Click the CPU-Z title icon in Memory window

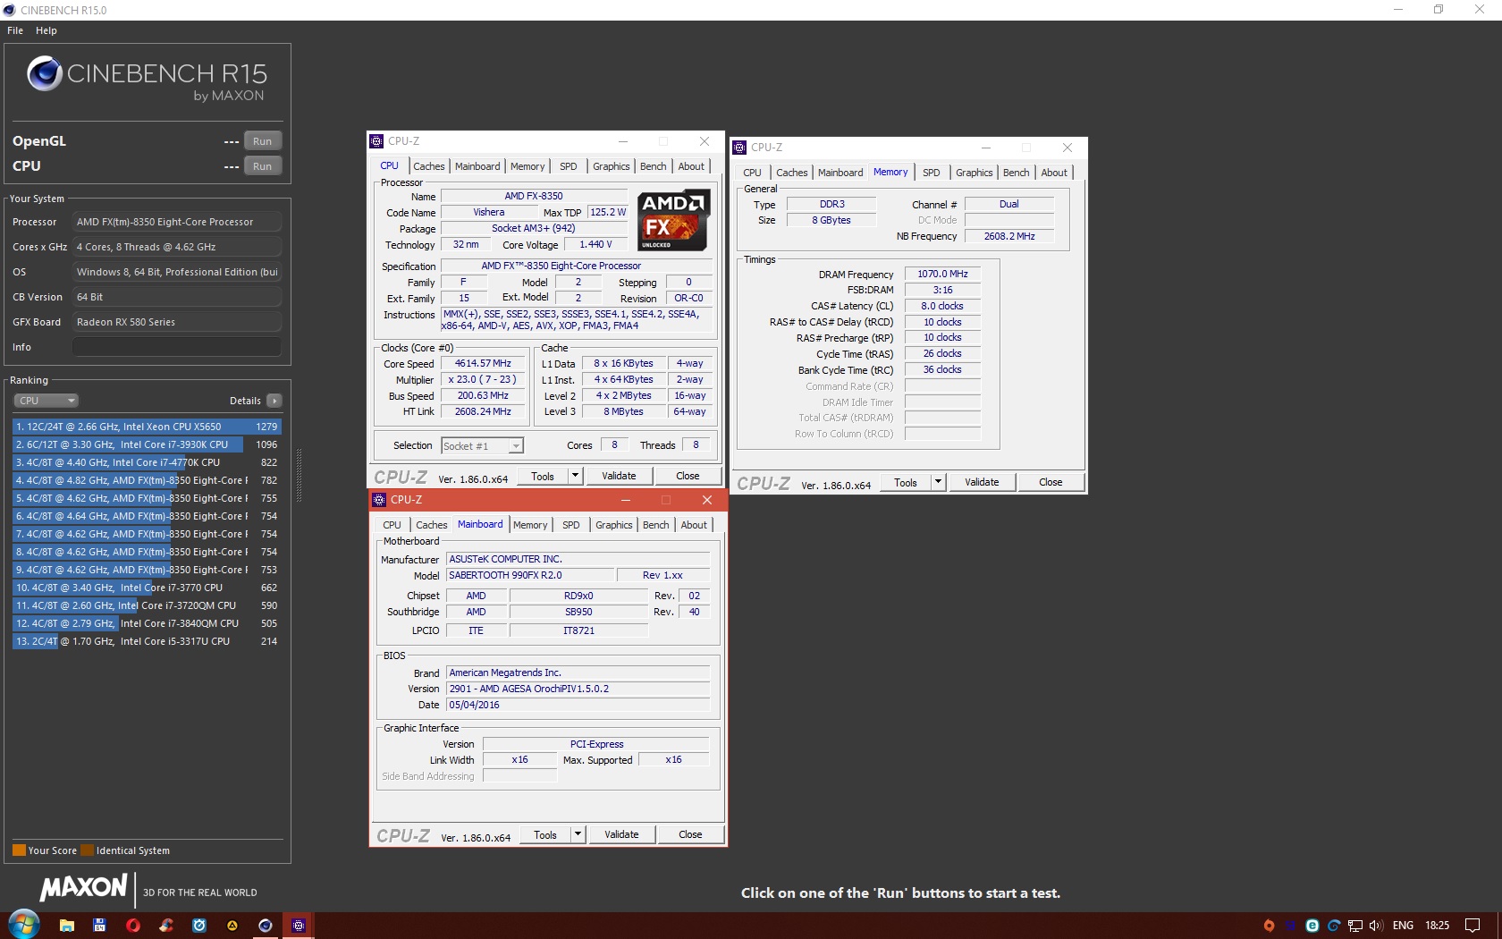coord(739,148)
